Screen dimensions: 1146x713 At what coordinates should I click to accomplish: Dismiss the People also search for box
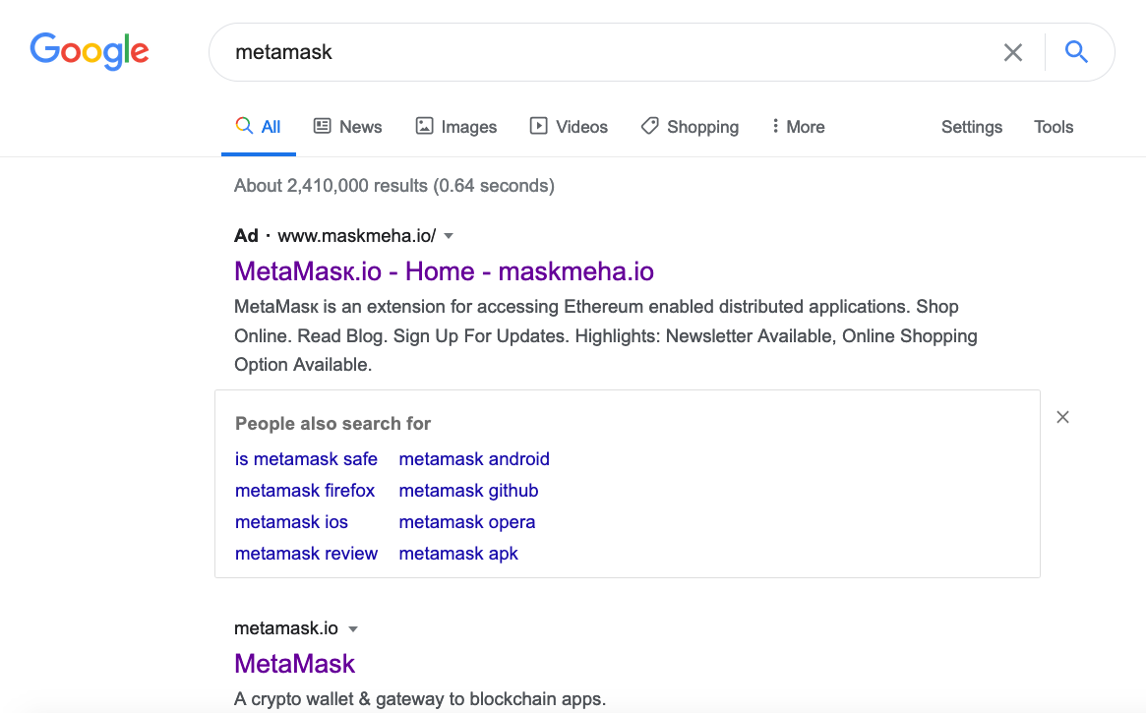(x=1062, y=417)
